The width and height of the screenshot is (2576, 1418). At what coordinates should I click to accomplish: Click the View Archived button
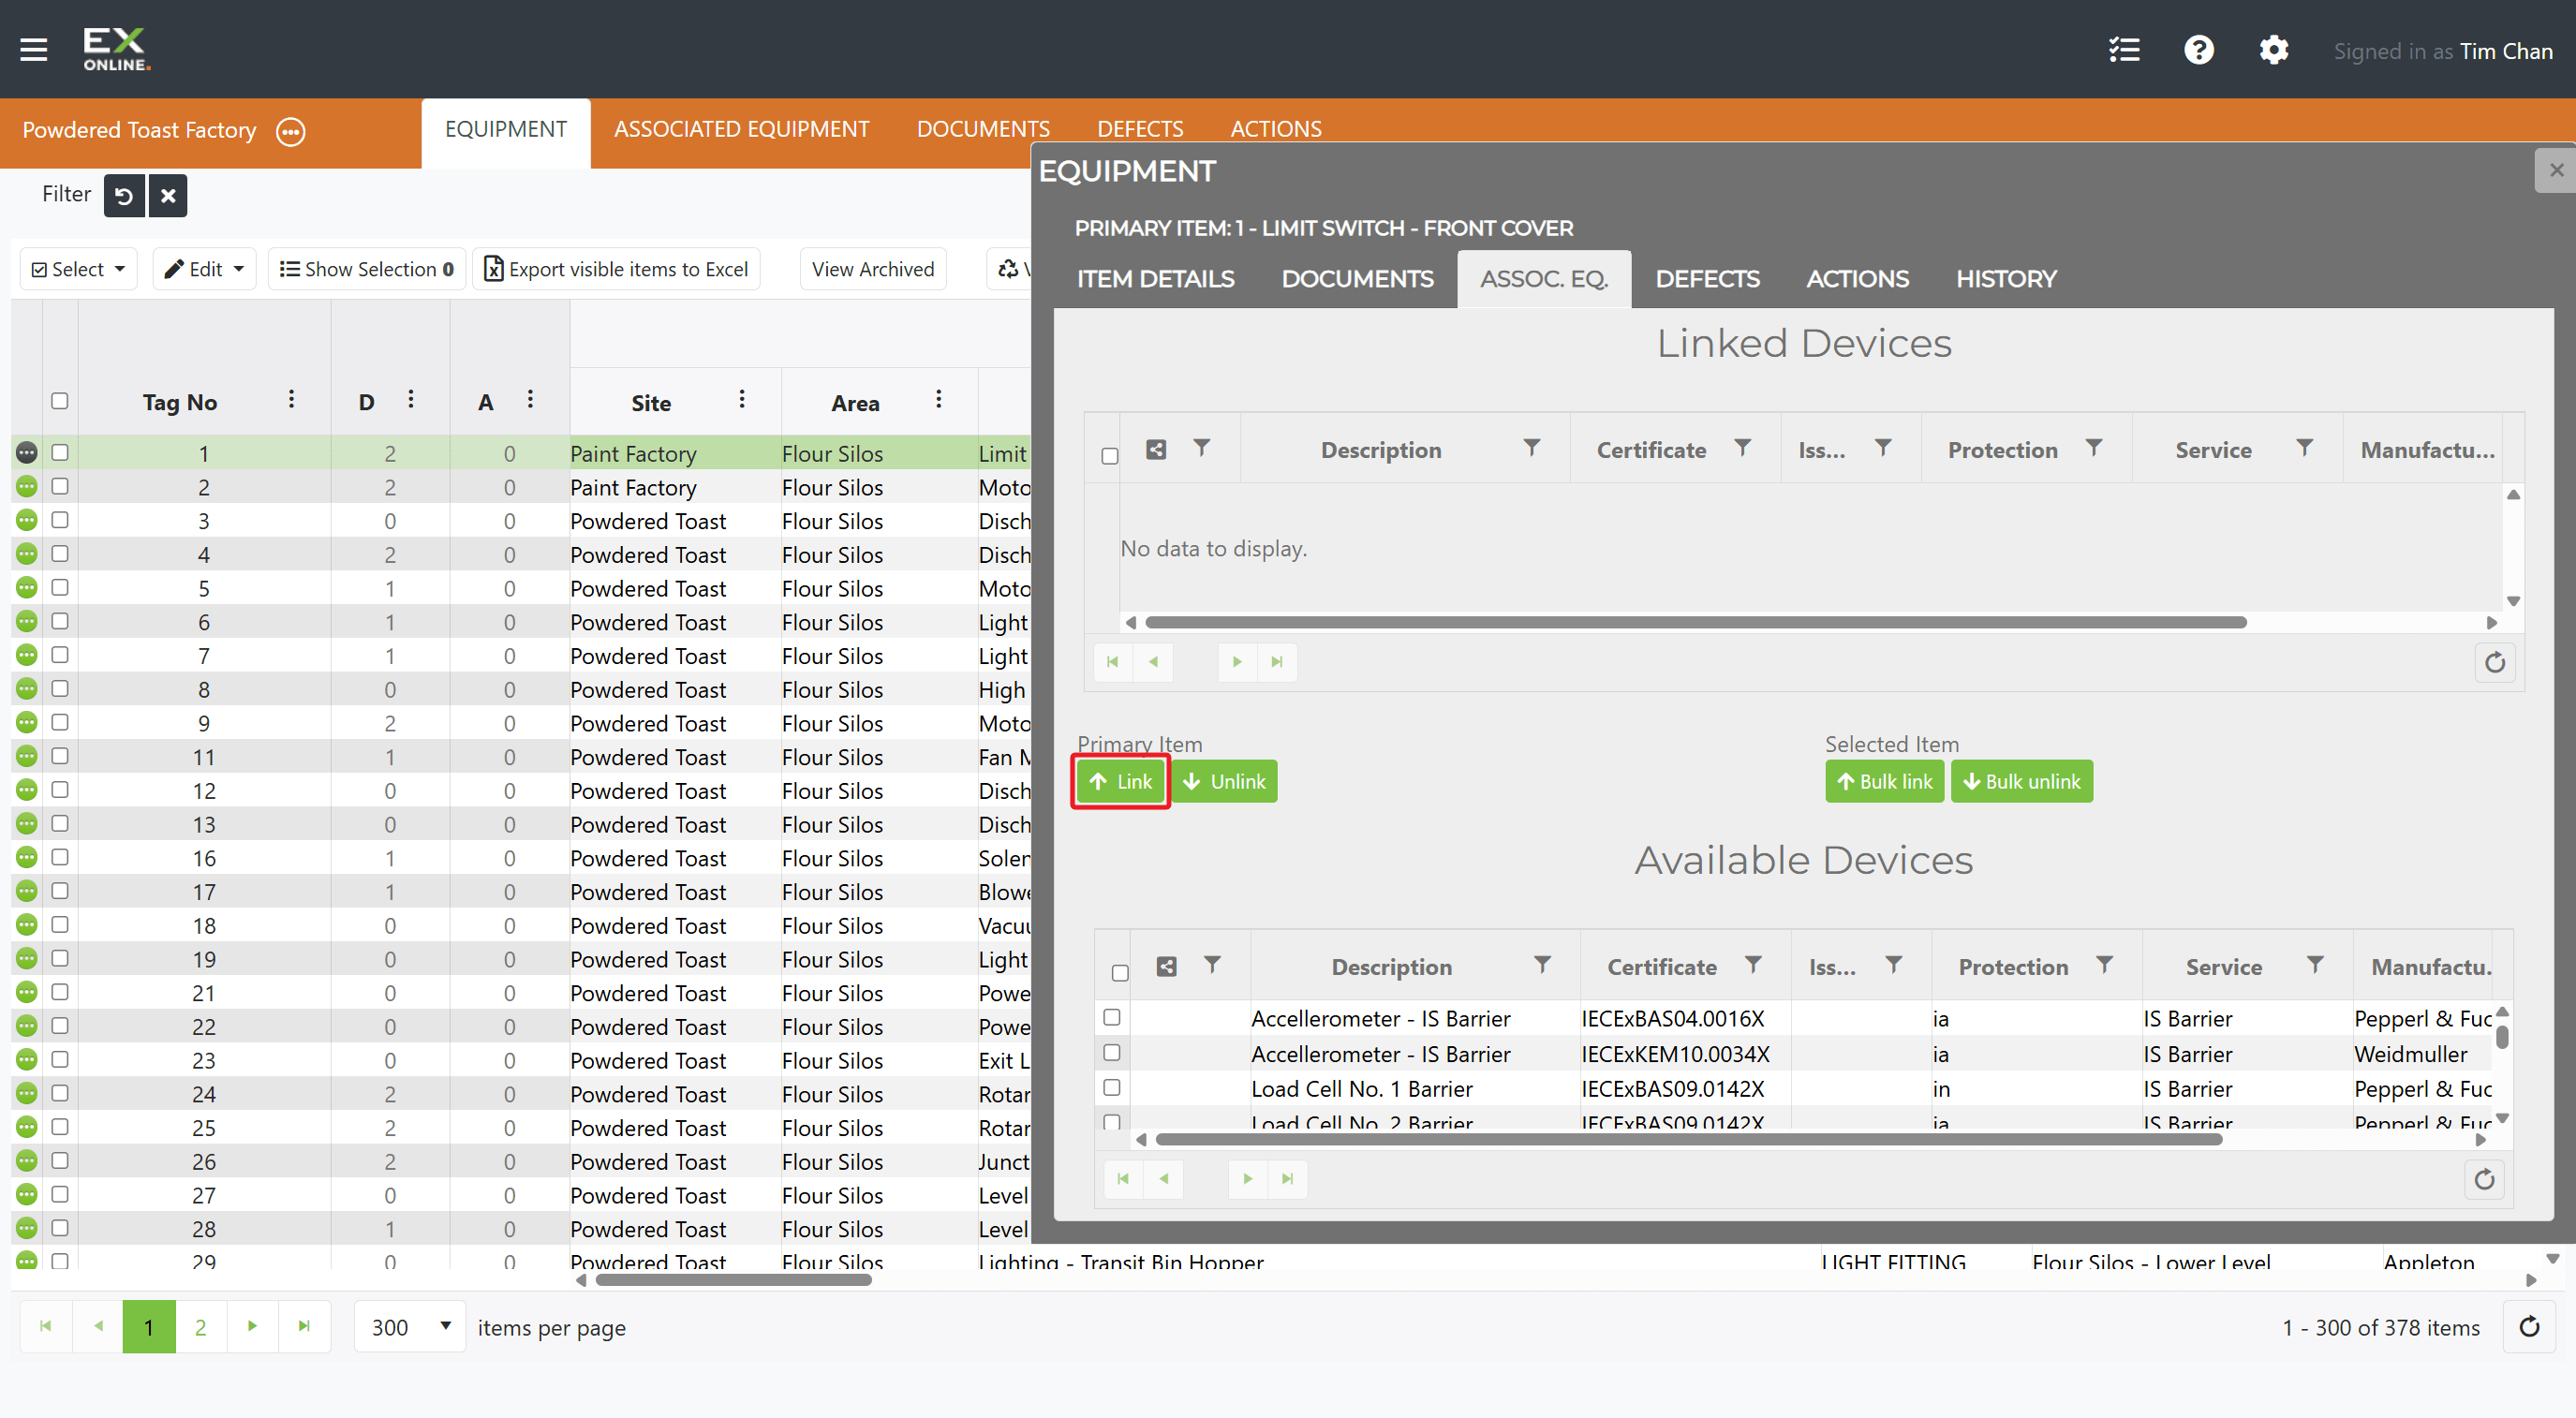coord(872,269)
